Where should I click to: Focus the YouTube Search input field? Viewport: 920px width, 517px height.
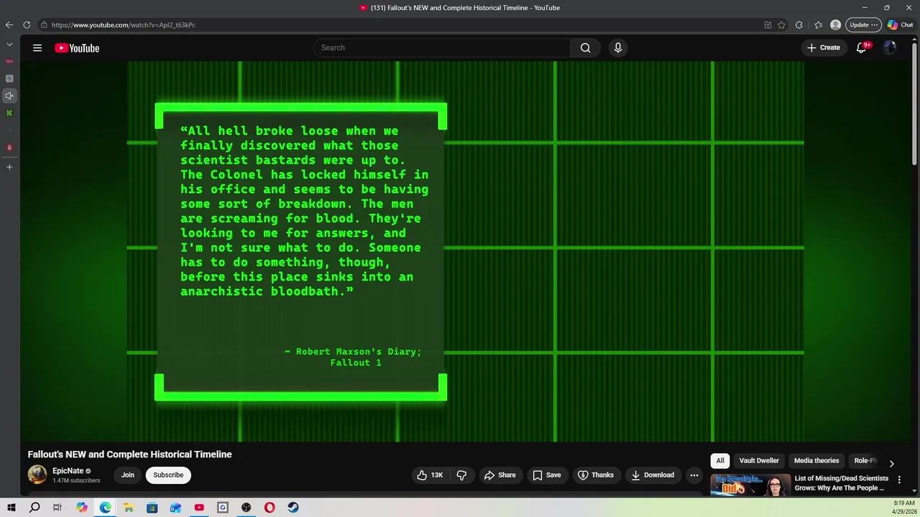443,48
